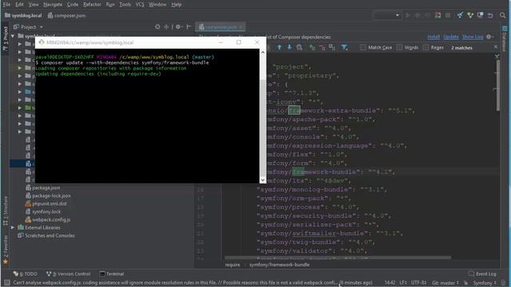Go to next search occurrence arrow

[x=289, y=48]
